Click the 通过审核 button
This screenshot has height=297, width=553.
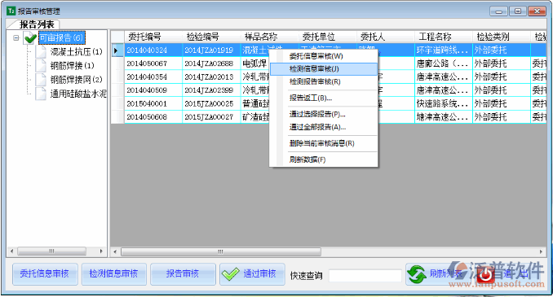pos(252,273)
